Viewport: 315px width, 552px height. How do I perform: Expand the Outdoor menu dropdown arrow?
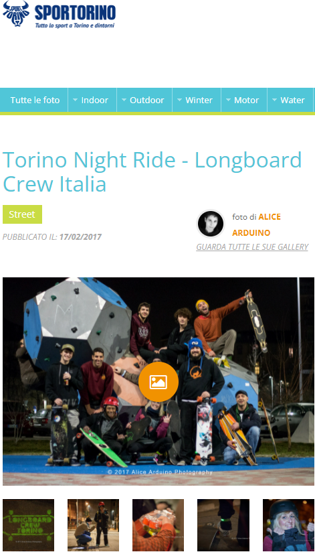pos(124,100)
